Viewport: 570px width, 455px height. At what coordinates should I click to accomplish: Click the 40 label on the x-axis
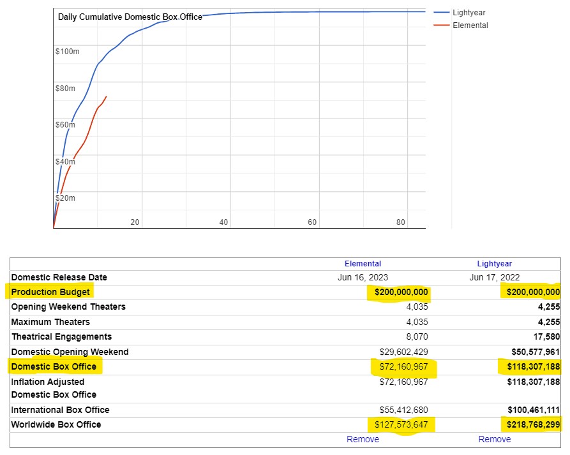tap(223, 222)
